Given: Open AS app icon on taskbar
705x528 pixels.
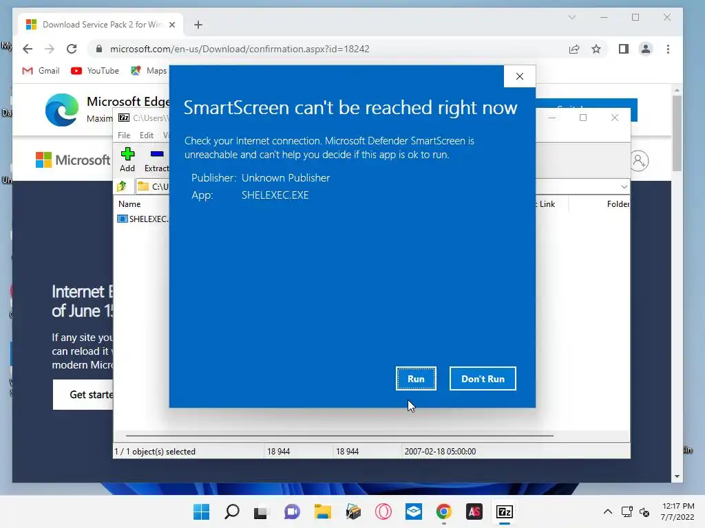Looking at the screenshot, I should point(474,511).
